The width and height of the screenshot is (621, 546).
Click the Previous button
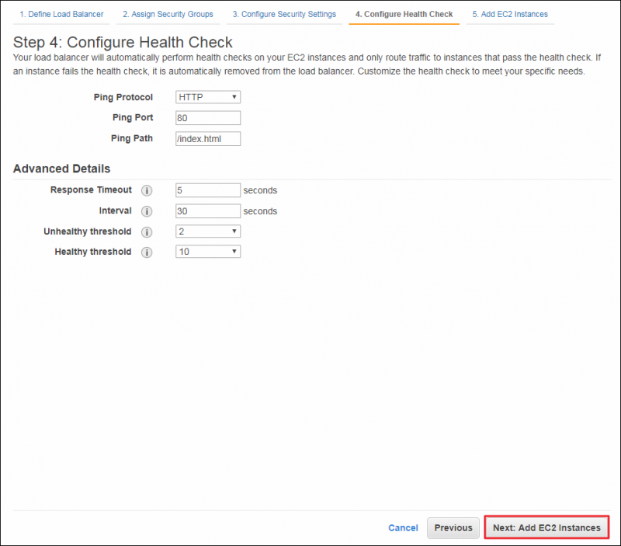tap(453, 528)
